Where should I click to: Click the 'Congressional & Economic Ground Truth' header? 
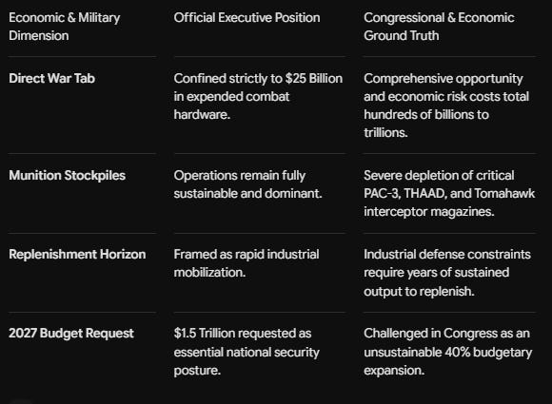439,27
